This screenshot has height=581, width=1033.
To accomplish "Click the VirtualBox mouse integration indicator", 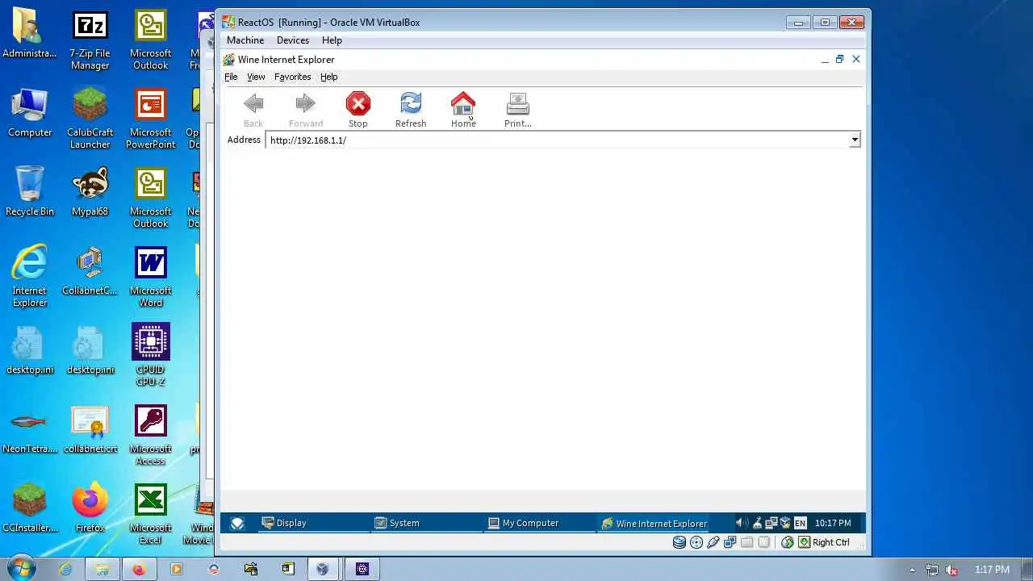I will click(788, 542).
